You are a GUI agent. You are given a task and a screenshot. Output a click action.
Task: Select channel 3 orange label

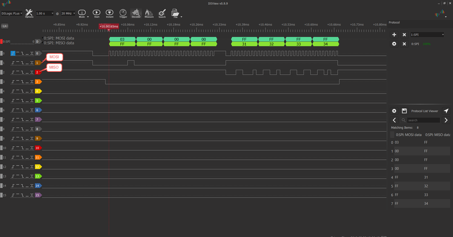tap(38, 82)
